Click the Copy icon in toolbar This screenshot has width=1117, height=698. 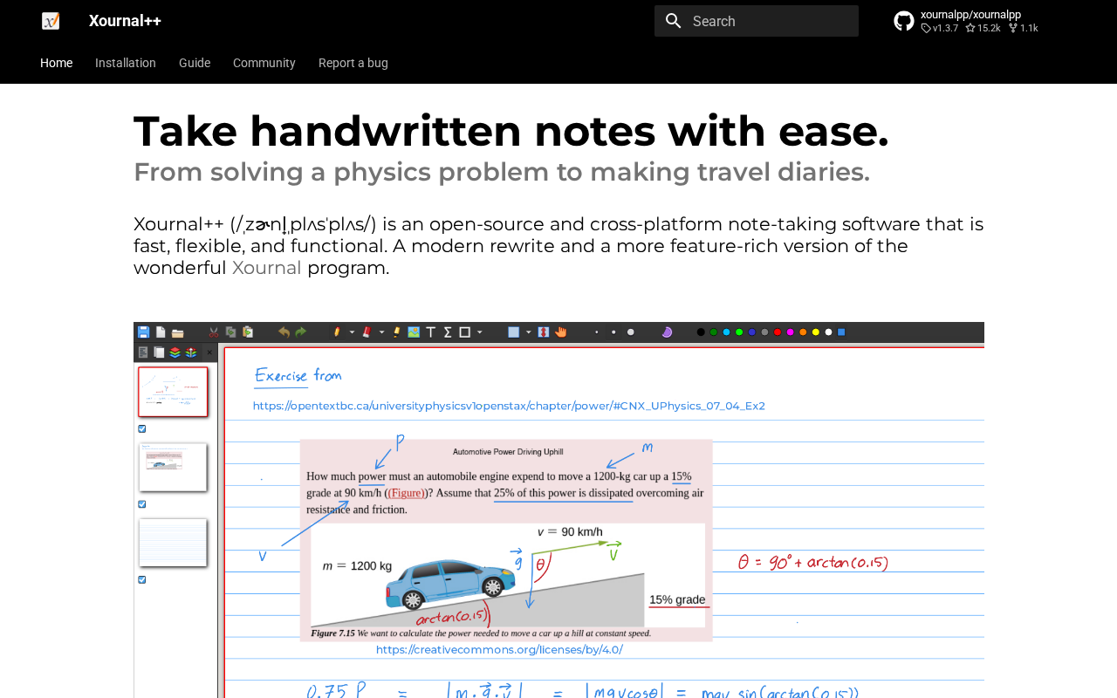tap(230, 332)
